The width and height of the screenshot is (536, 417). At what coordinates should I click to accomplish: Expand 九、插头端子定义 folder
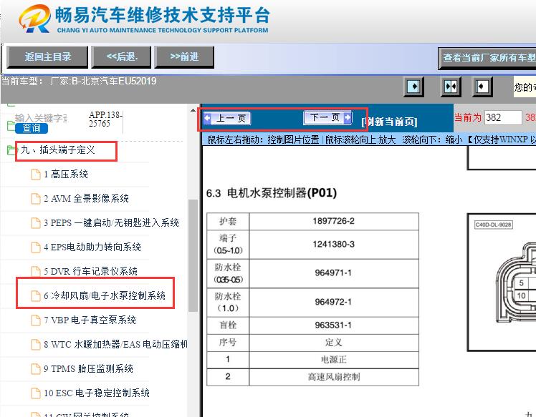click(58, 149)
